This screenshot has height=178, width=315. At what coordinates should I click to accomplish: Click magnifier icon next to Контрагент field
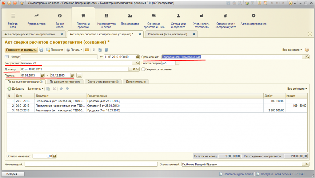click(x=138, y=63)
